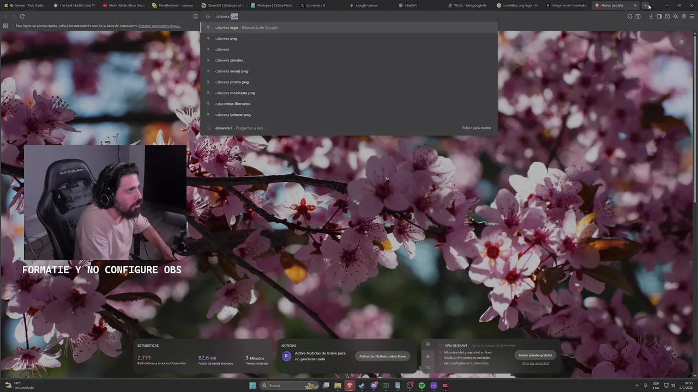The image size is (698, 392).
Task: Open the Brave extensions puzzle icon
Action: click(x=630, y=16)
